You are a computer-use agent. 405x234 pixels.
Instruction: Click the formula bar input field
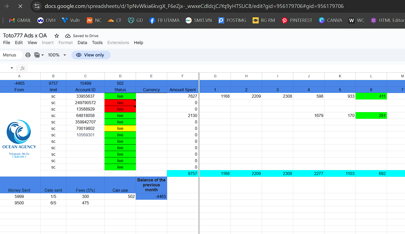(216, 68)
